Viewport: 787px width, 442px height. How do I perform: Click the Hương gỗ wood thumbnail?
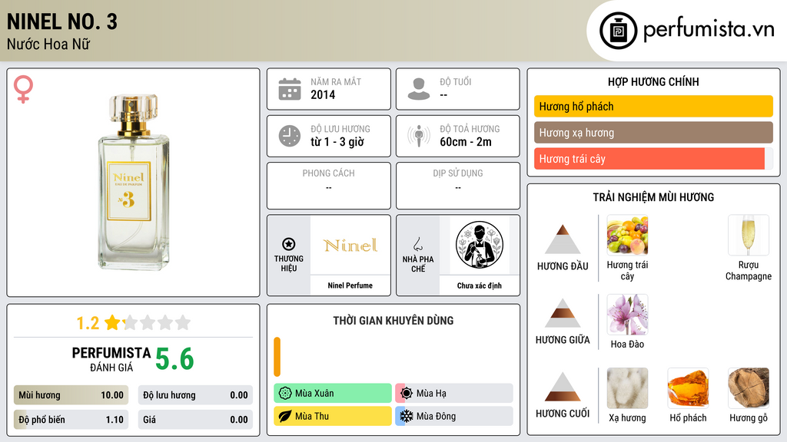click(749, 388)
